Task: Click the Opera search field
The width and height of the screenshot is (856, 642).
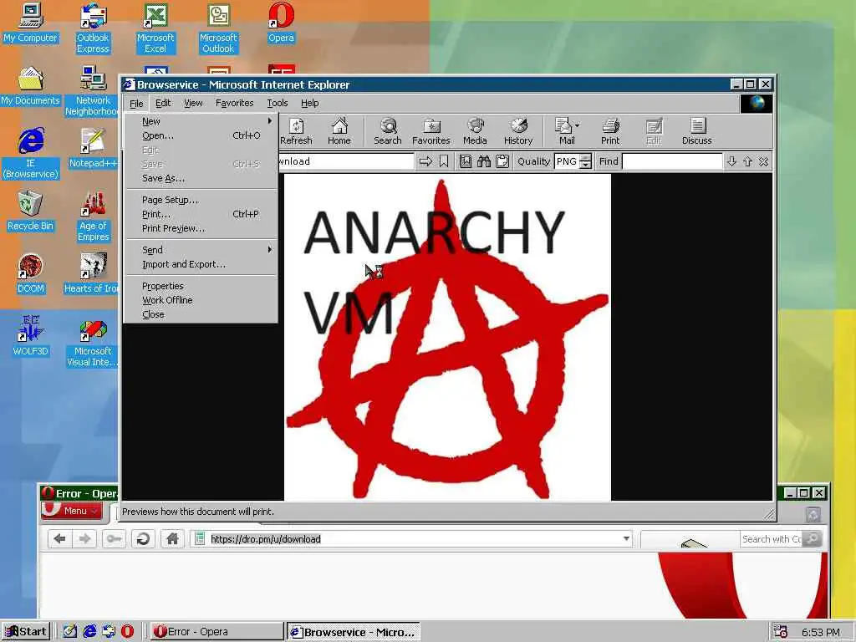Action: [771, 539]
